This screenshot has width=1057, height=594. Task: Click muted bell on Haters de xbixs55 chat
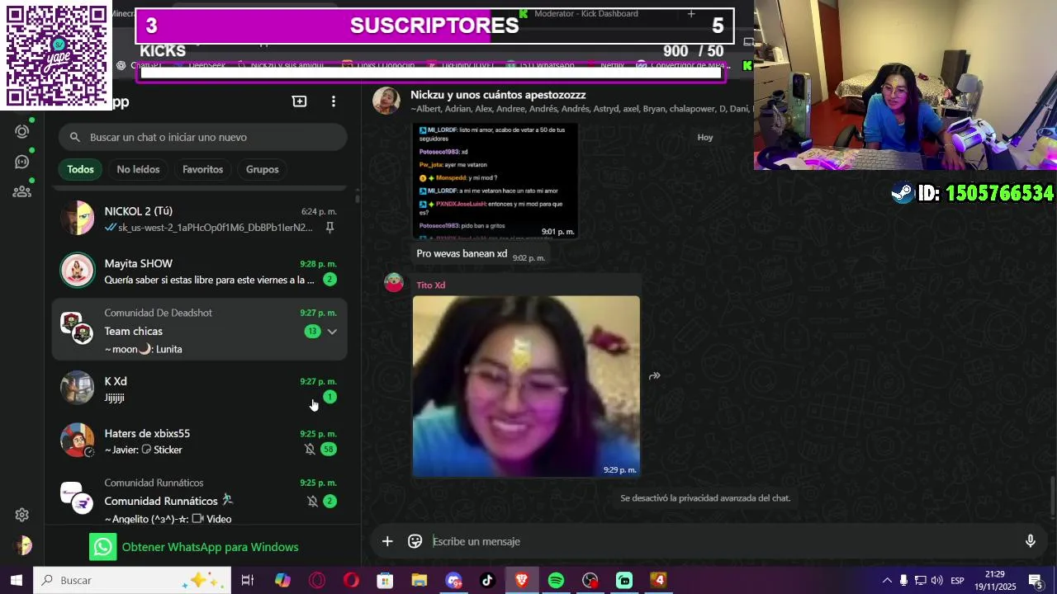click(310, 449)
